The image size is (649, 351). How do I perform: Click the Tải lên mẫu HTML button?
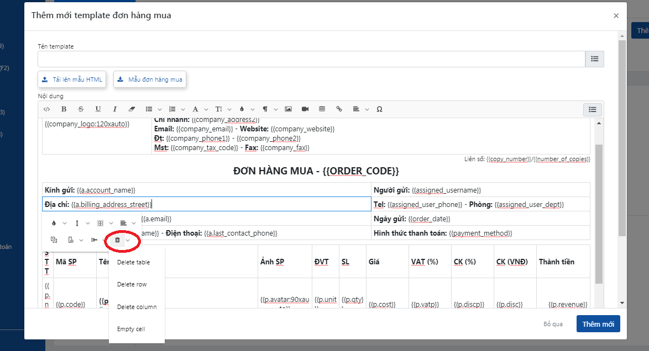point(72,79)
